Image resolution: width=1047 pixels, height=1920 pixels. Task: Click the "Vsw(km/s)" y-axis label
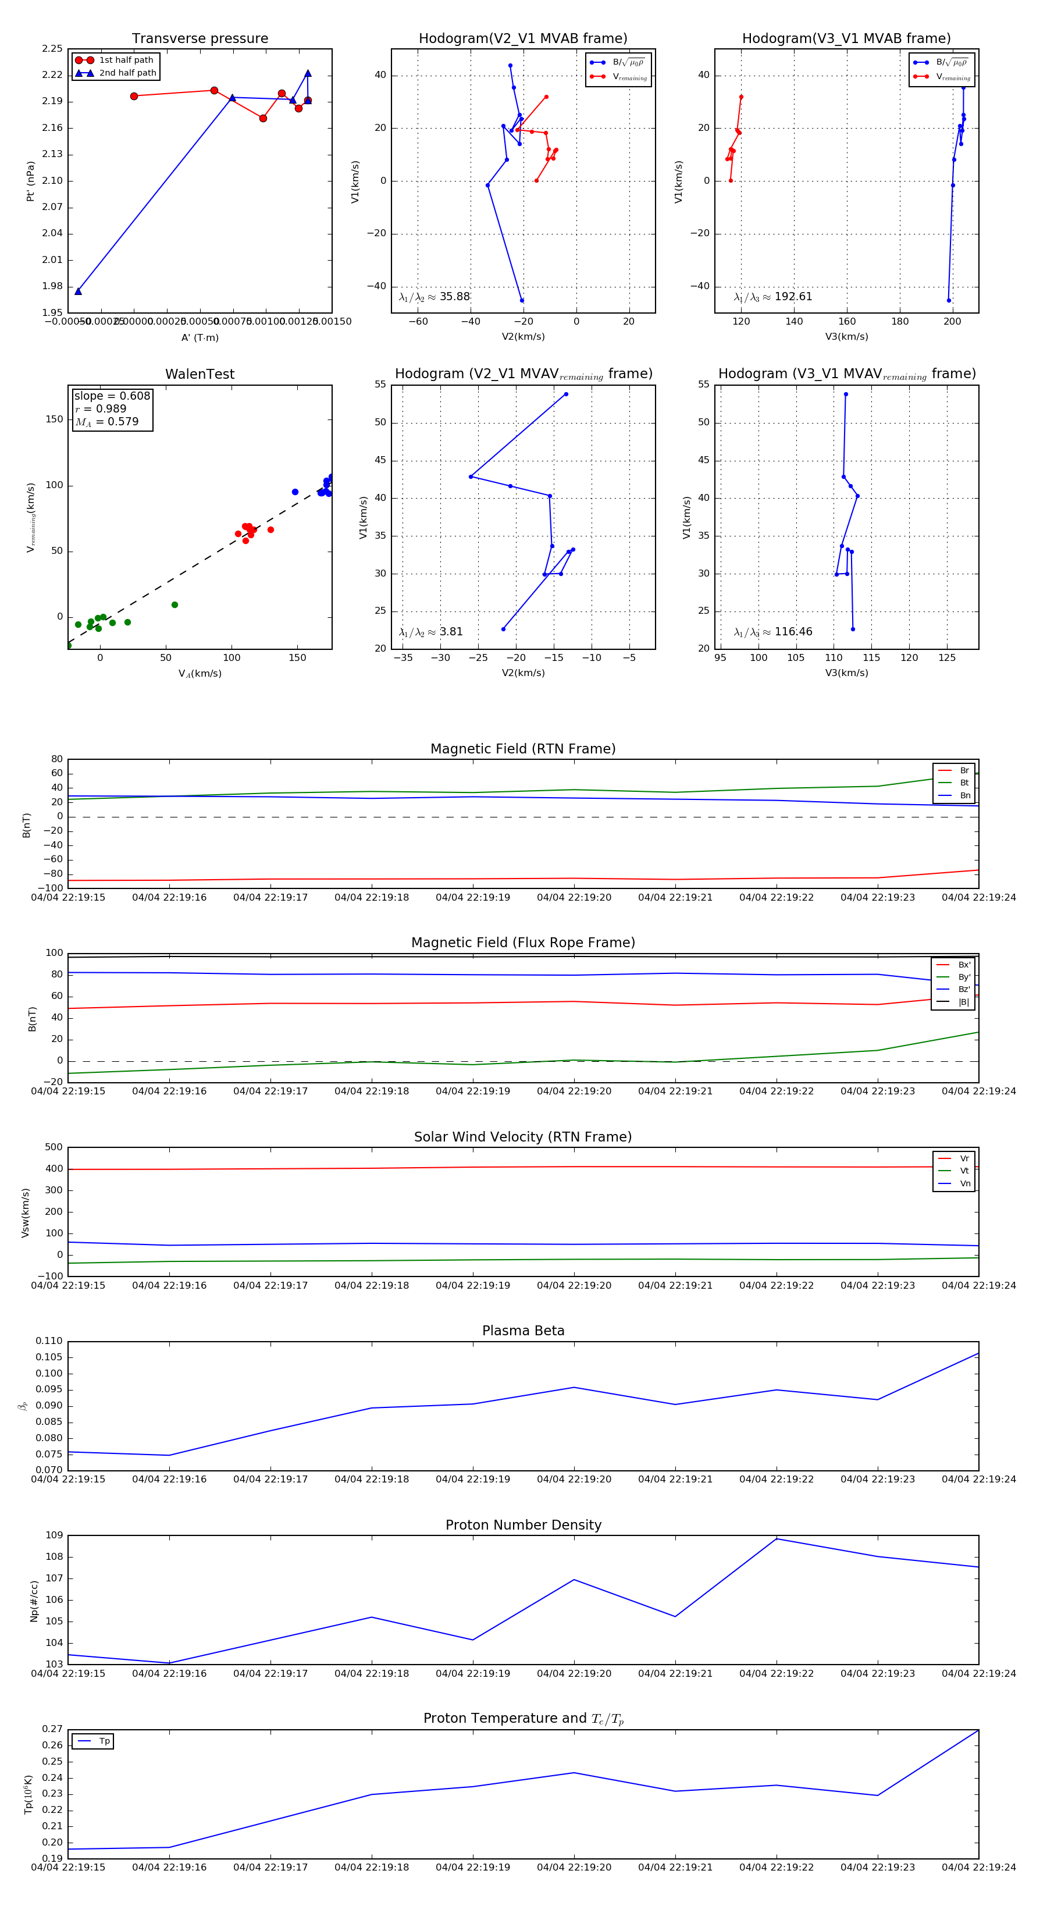[x=26, y=1213]
